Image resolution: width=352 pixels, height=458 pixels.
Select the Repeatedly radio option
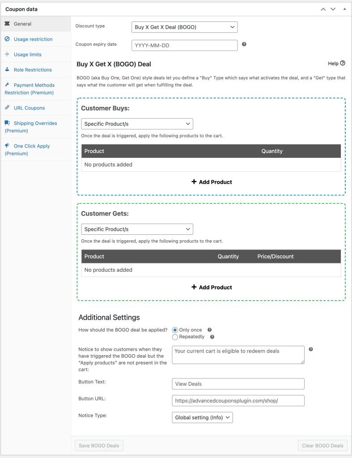tap(175, 337)
